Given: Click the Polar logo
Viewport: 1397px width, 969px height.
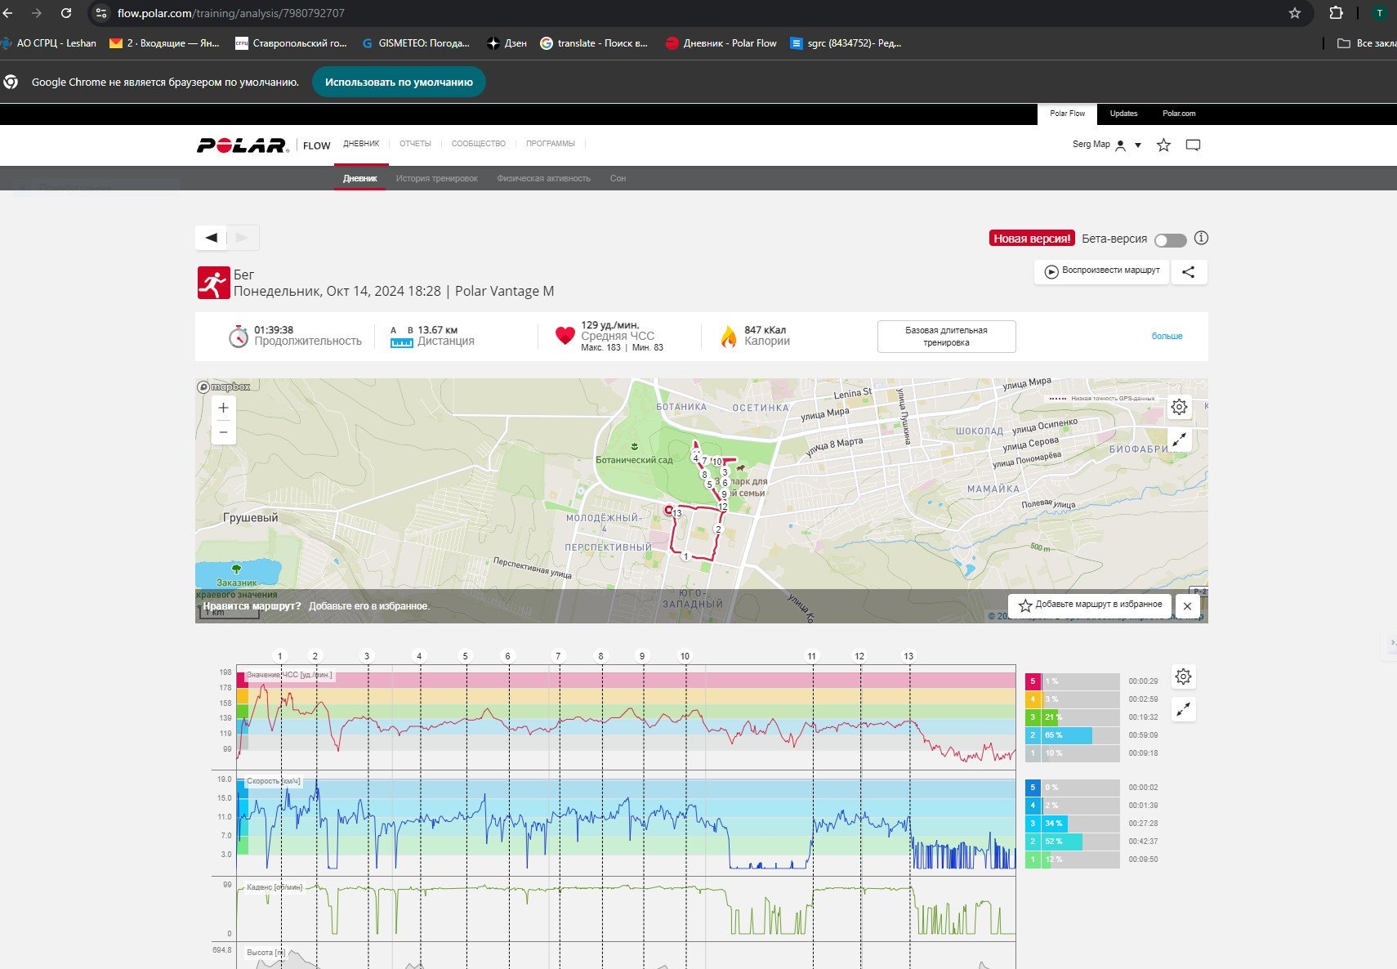Looking at the screenshot, I should 243,145.
